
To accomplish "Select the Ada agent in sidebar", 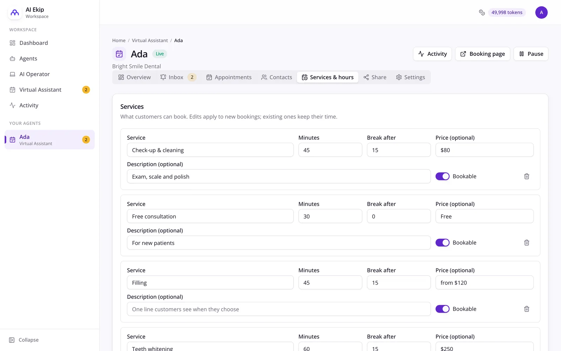I will [x=49, y=140].
